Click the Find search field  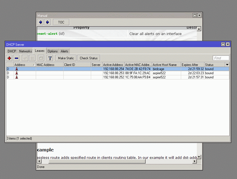221,58
